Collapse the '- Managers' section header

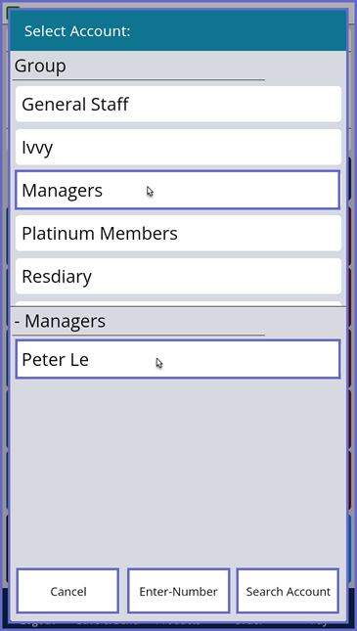coord(60,321)
